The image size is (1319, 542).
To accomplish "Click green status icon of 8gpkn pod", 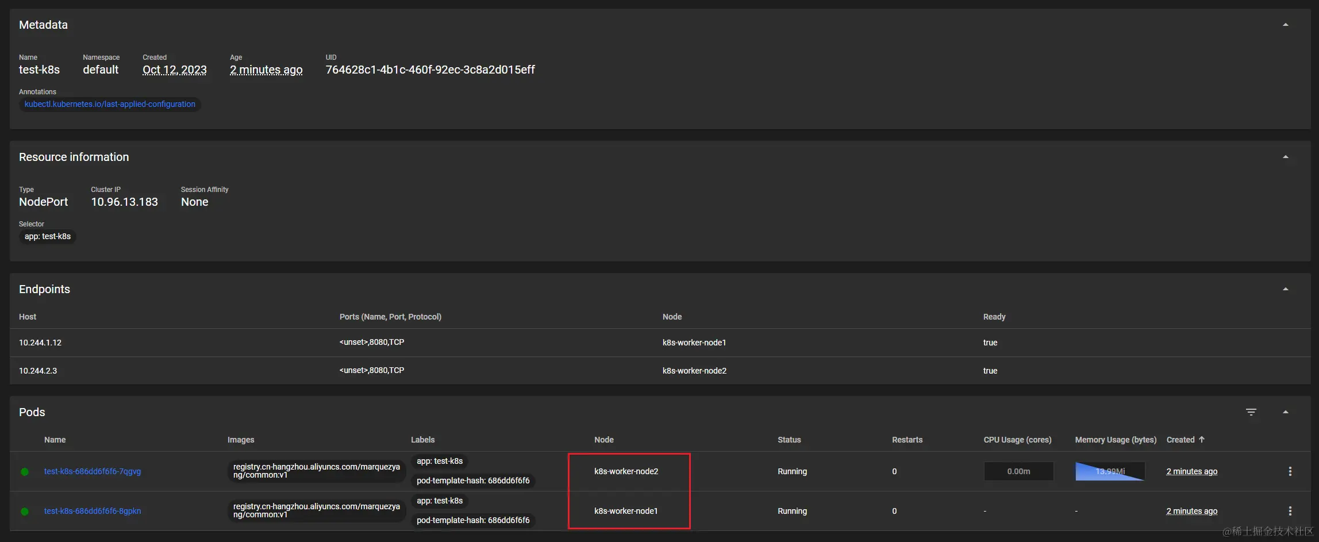I will [x=25, y=512].
